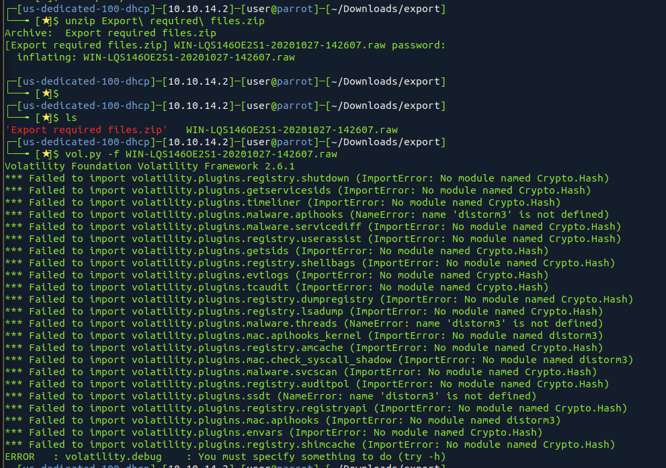Click the 'ERROR : volatility.debug' message line
The width and height of the screenshot is (666, 468).
pos(225,457)
